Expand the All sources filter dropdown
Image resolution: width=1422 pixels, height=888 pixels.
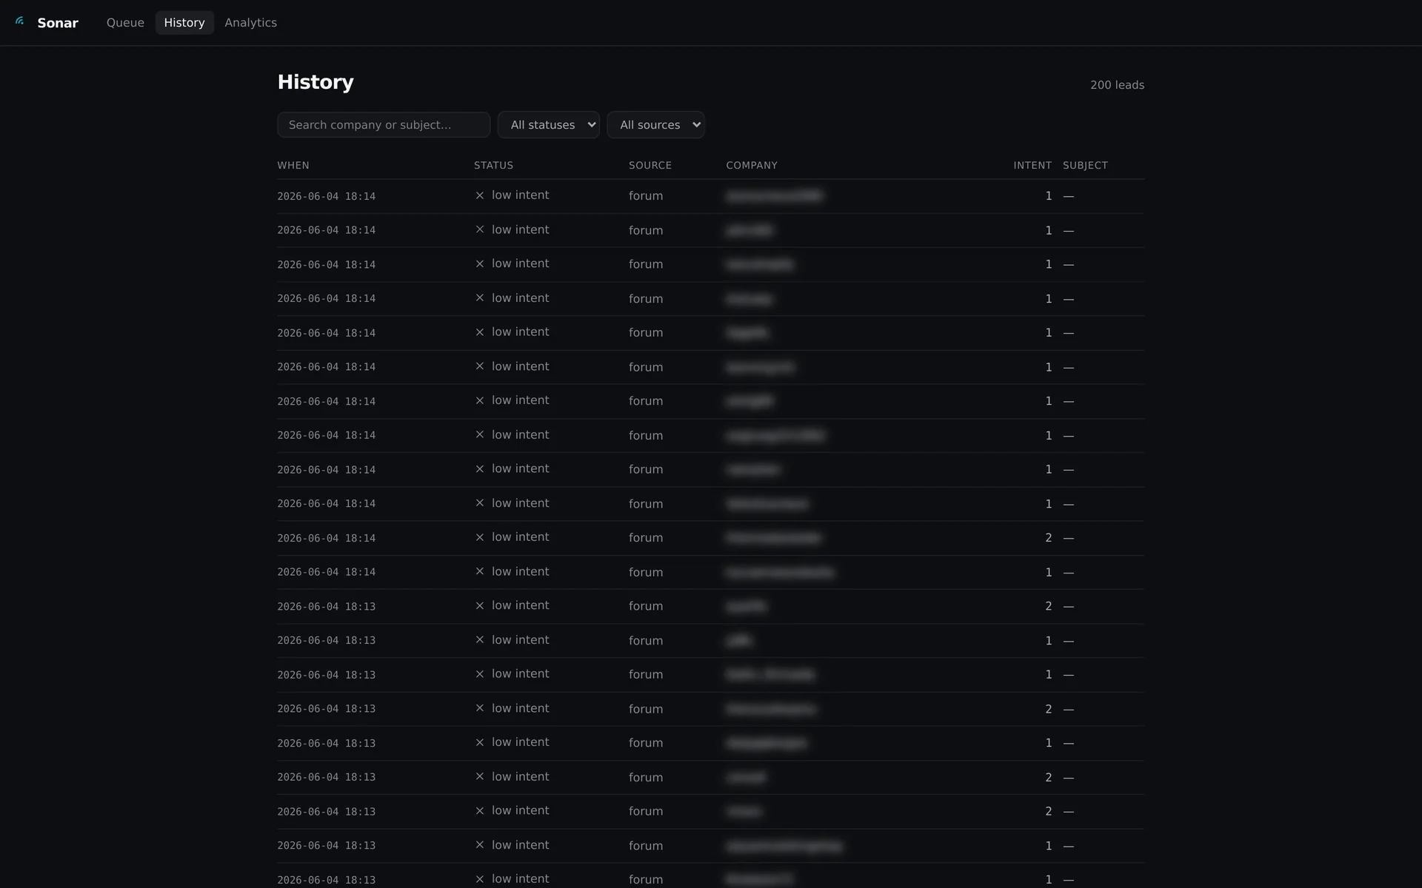(x=655, y=125)
